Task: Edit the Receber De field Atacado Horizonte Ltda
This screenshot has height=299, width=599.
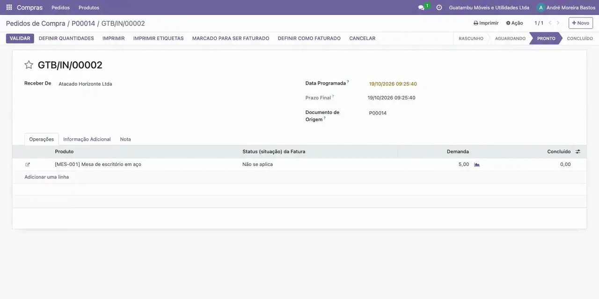Action: (x=85, y=84)
